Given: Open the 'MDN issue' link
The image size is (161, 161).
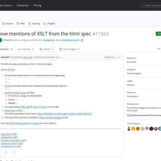Looking at the screenshot, I should tap(10, 111).
